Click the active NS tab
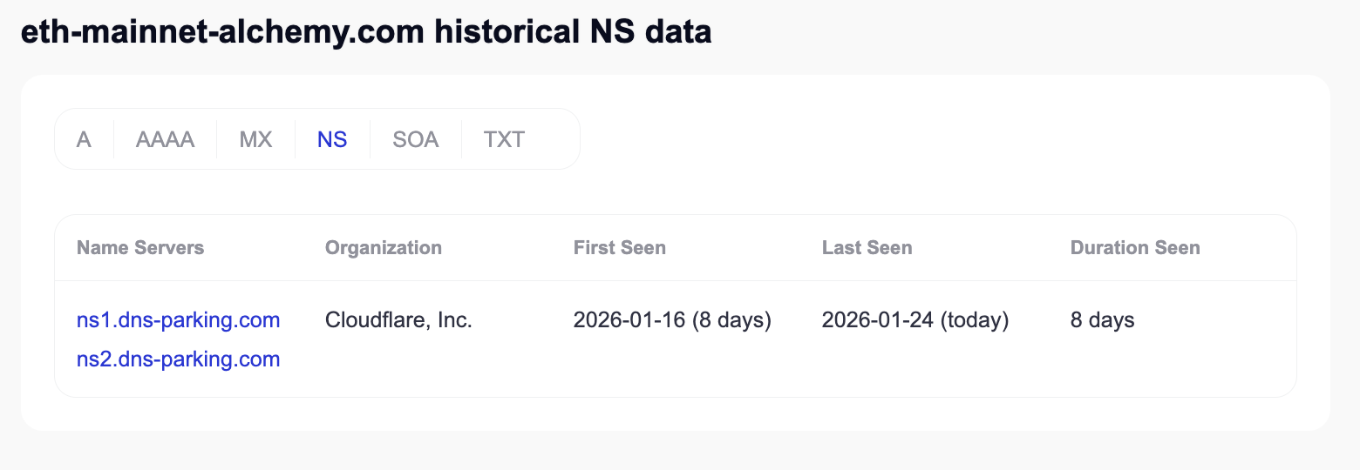 coord(332,139)
